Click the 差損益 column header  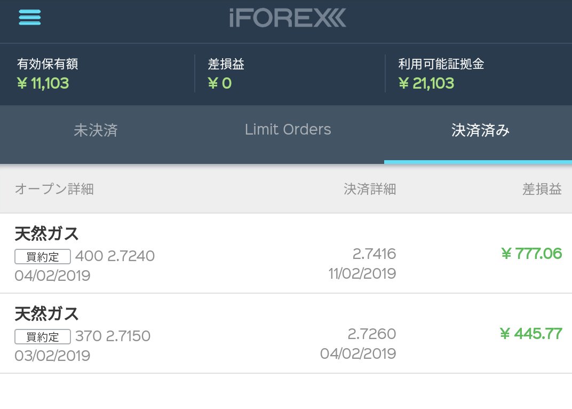point(542,189)
